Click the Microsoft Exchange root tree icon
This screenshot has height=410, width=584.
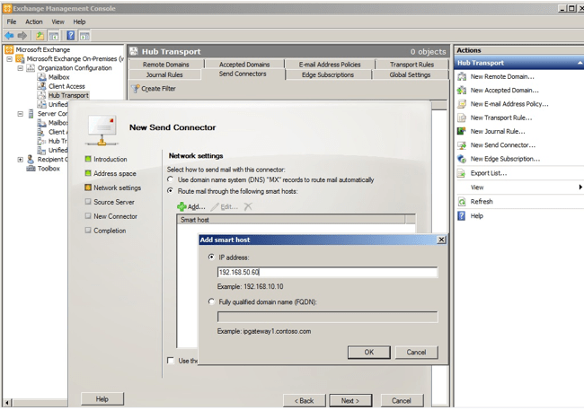click(9, 49)
